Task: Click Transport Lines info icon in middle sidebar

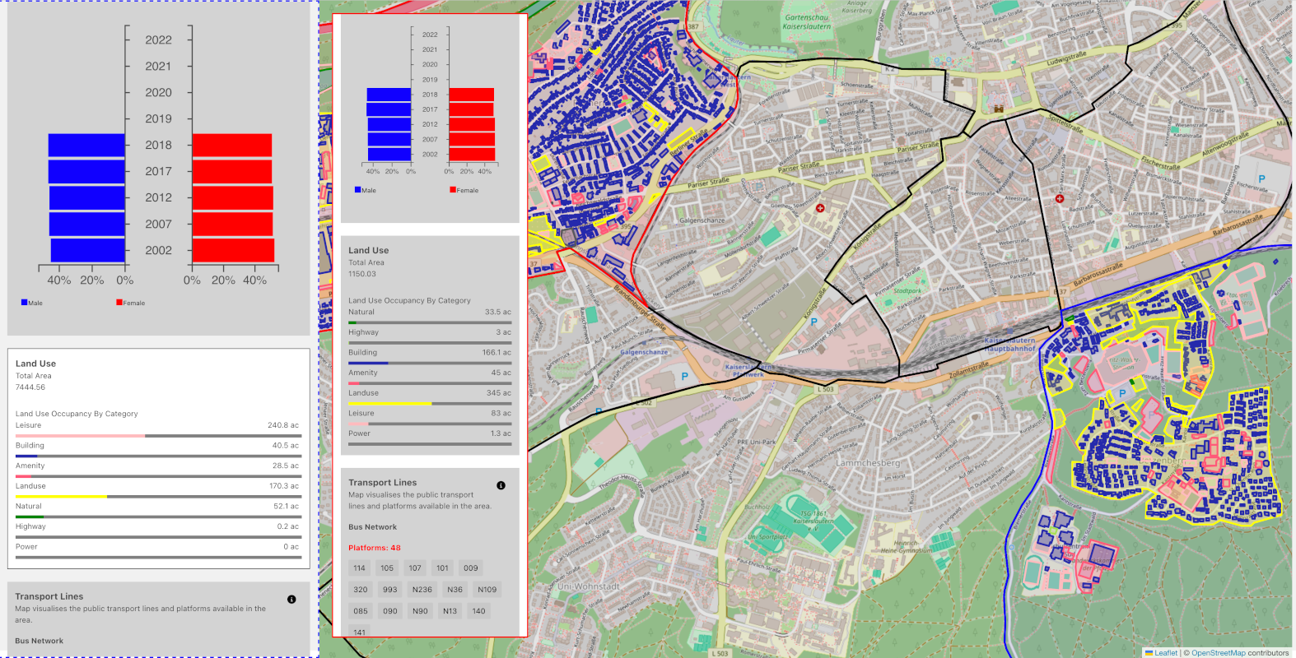Action: point(501,485)
